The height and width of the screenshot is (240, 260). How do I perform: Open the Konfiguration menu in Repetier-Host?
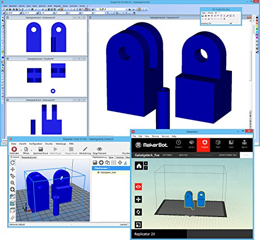point(36,144)
